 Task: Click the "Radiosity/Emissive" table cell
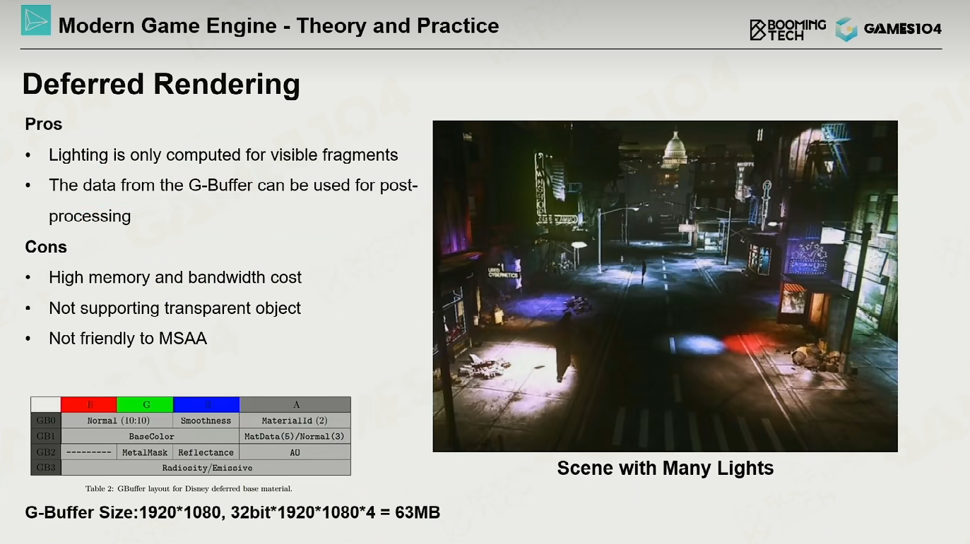click(x=206, y=468)
